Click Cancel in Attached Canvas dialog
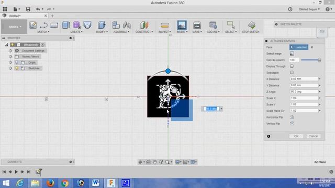Screen dimensions: 335x188 (x=314, y=136)
